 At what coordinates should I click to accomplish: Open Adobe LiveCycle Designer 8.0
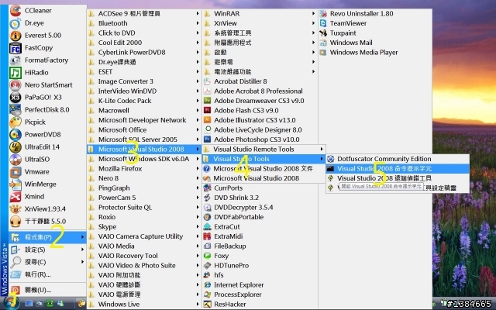click(x=260, y=129)
